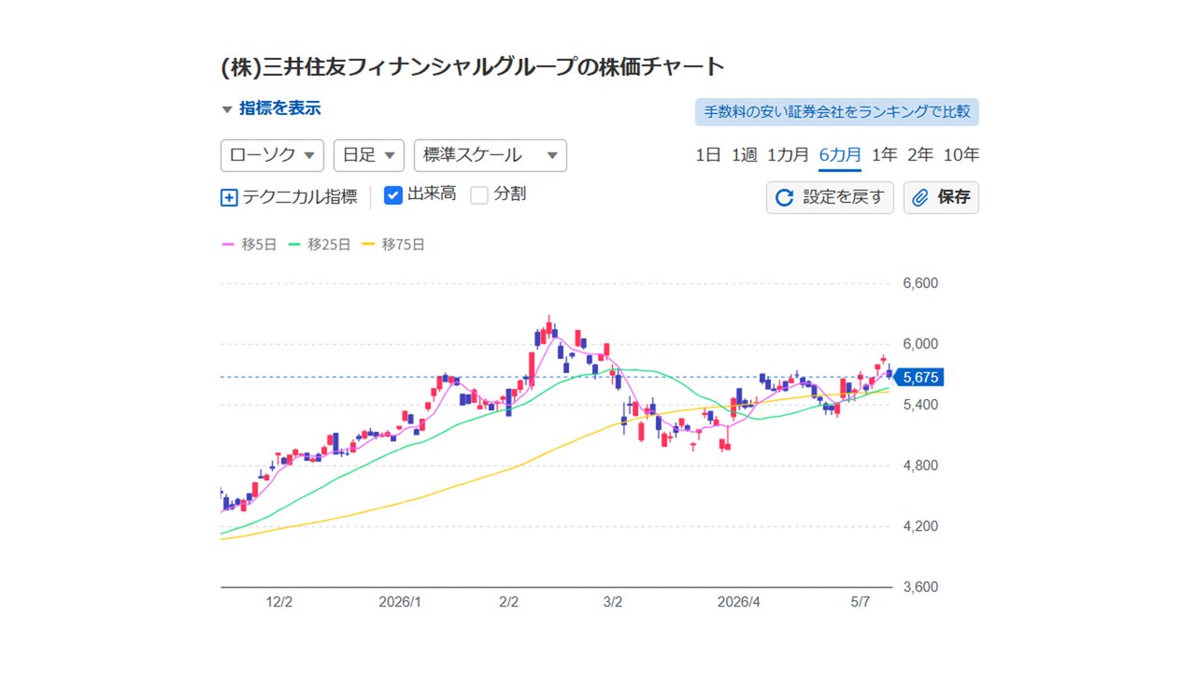Select the 1年 time range
The height and width of the screenshot is (673, 1196).
pos(884,155)
